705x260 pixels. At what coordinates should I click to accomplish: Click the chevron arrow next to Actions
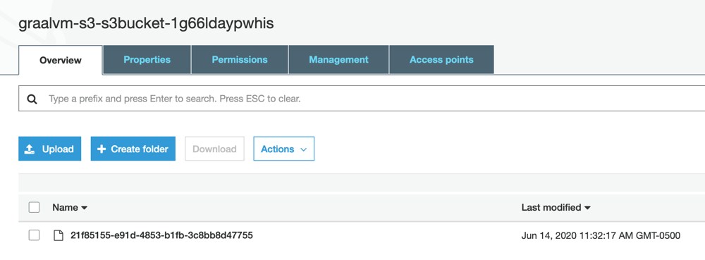click(x=303, y=149)
